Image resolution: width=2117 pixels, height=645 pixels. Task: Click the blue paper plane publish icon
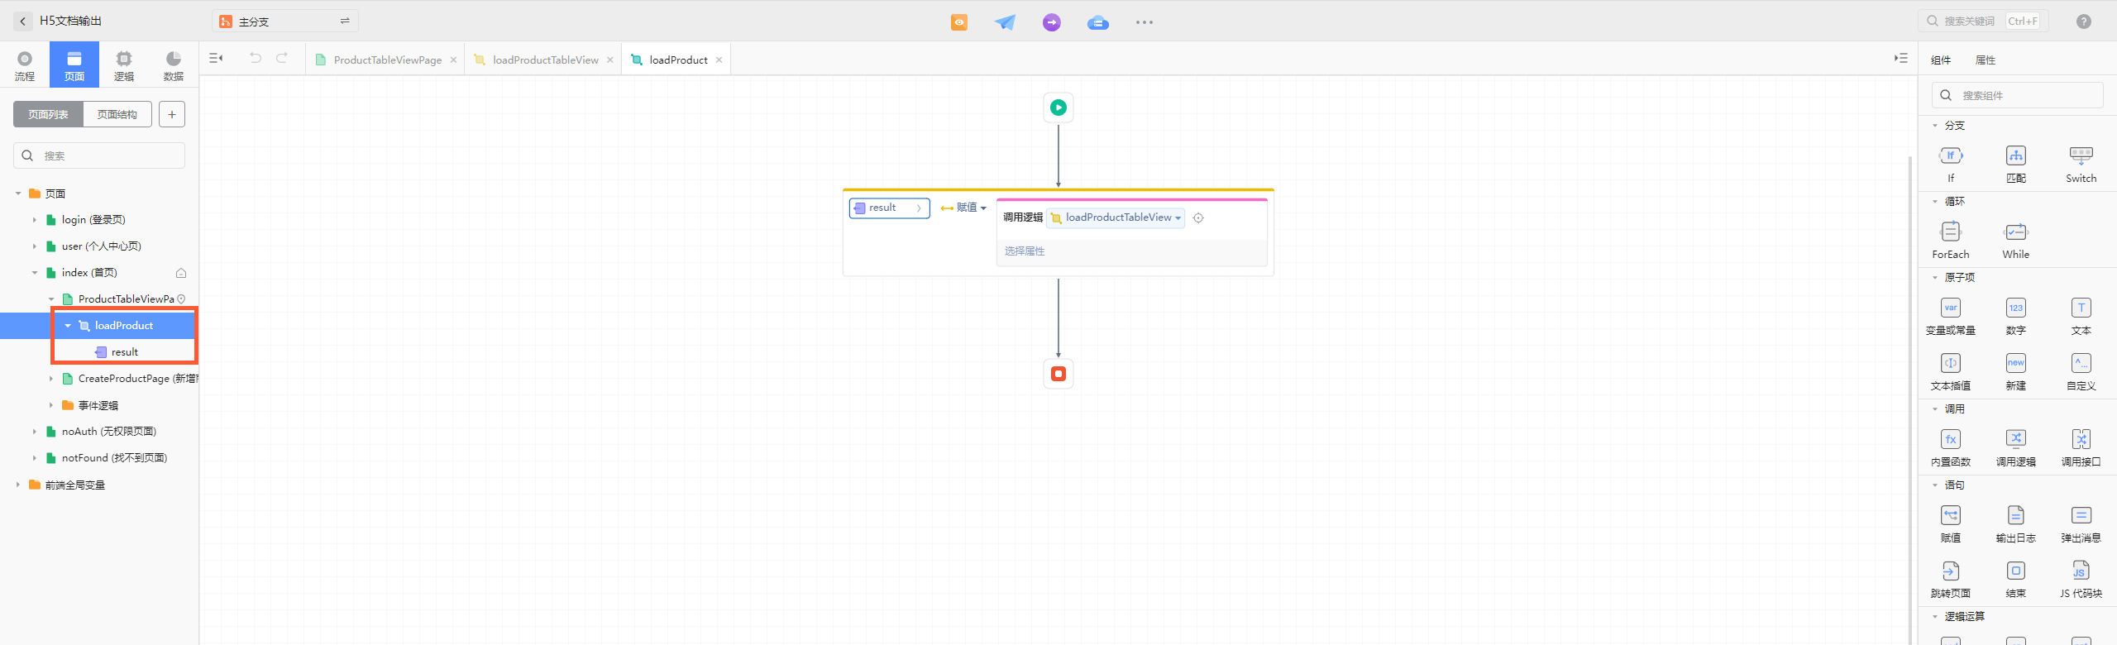[1005, 22]
